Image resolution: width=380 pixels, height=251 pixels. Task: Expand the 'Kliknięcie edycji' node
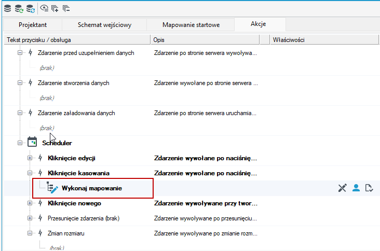tap(30, 158)
